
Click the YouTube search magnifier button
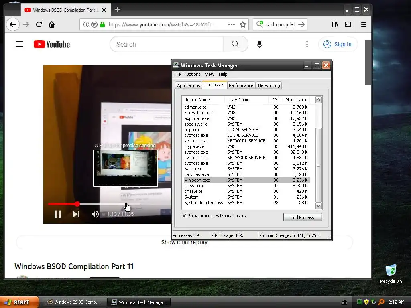(x=235, y=44)
